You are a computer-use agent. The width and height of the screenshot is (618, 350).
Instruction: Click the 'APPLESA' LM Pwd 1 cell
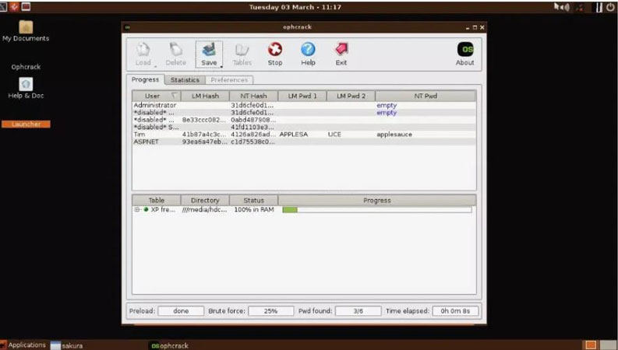point(294,135)
